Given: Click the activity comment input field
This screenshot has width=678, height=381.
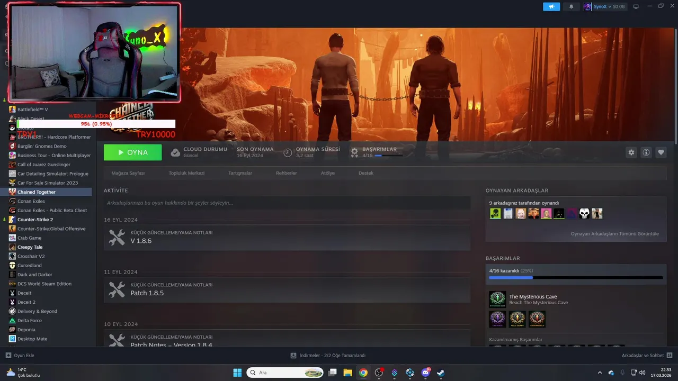Looking at the screenshot, I should pyautogui.click(x=287, y=203).
